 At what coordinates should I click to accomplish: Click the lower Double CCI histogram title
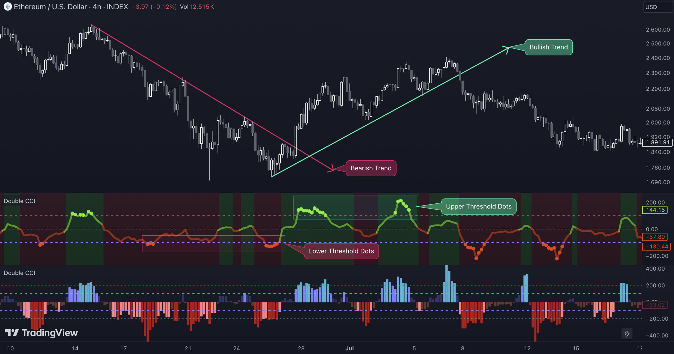[19, 273]
